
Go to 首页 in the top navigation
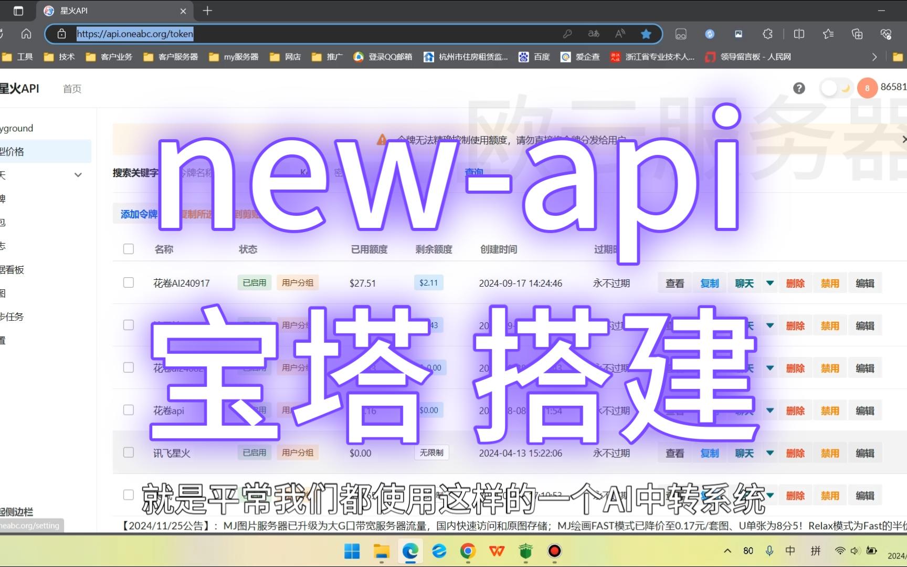pos(72,89)
